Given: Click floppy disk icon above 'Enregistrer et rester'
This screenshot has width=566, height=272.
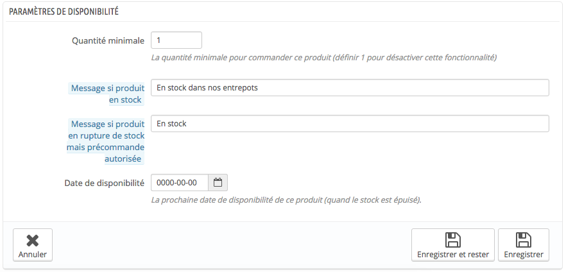Looking at the screenshot, I should (452, 240).
